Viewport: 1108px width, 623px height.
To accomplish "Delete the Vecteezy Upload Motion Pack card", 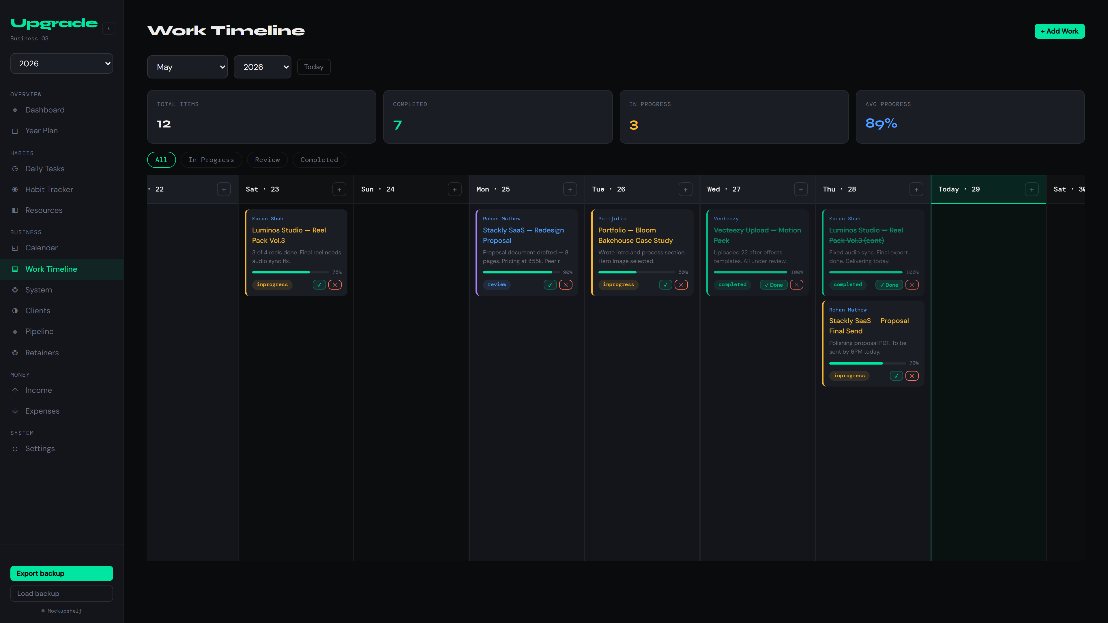I will (796, 285).
